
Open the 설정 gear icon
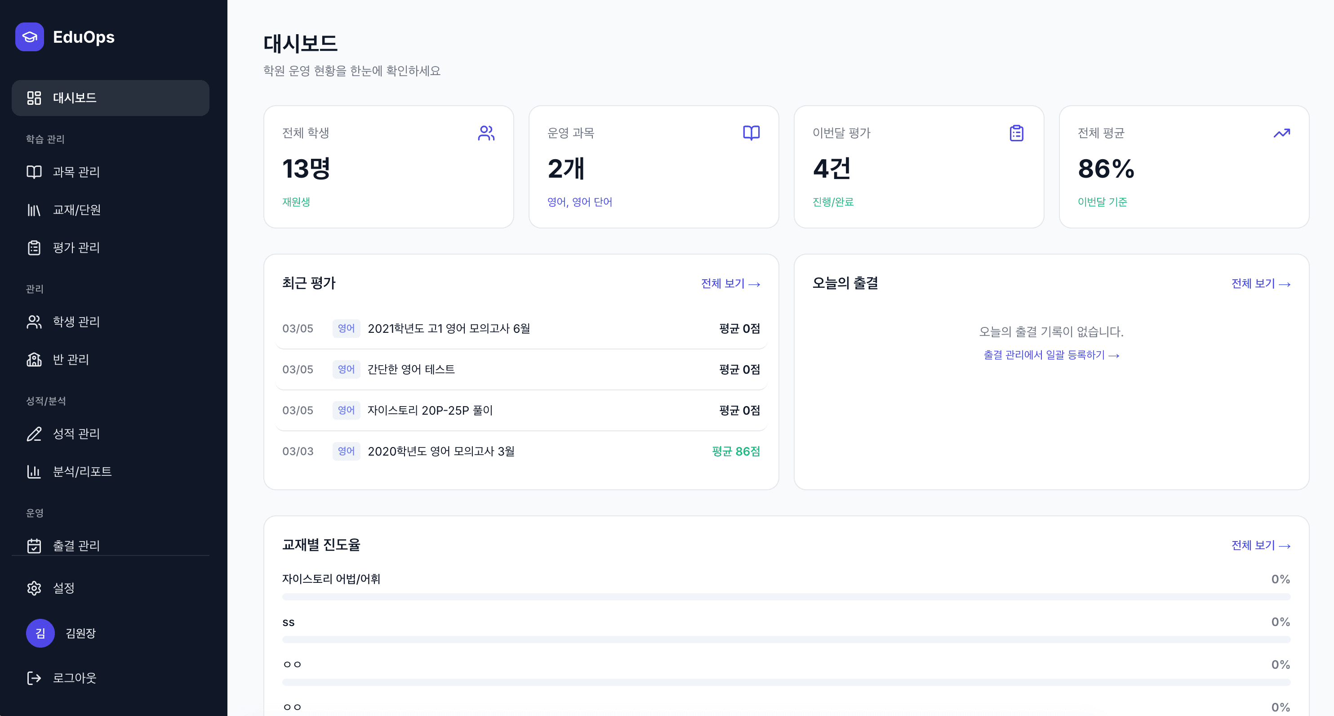pyautogui.click(x=34, y=588)
